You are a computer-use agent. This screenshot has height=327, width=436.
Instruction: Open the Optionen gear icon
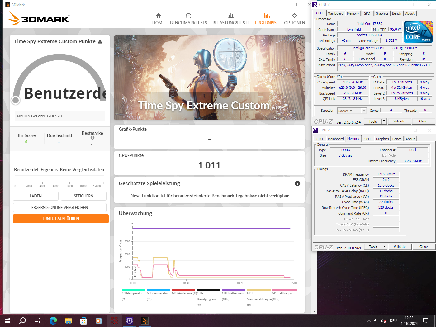[x=294, y=16]
